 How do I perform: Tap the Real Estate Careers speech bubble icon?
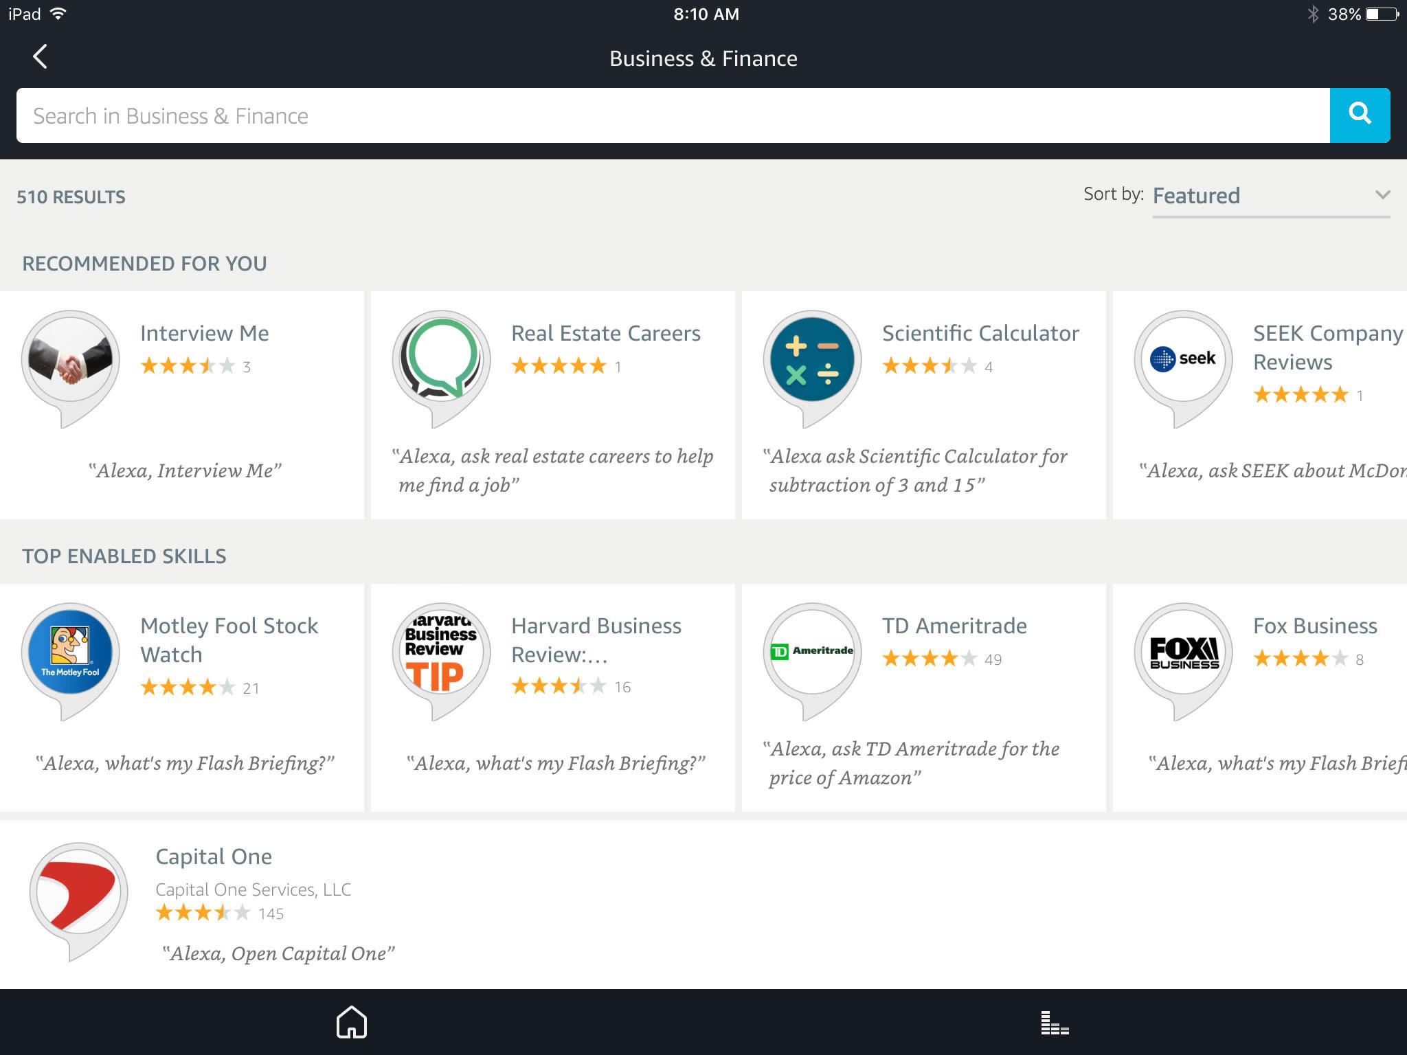442,367
